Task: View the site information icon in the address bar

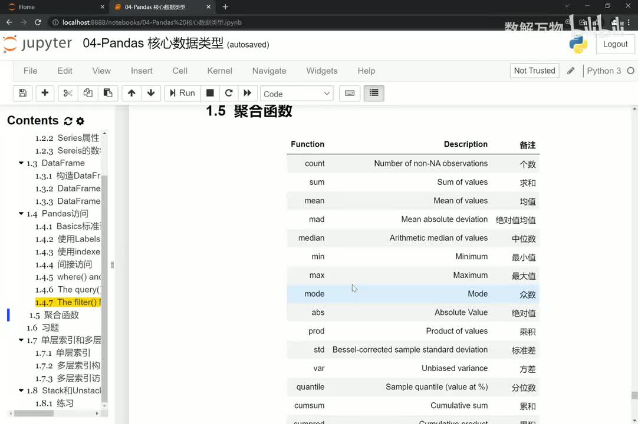Action: (55, 22)
